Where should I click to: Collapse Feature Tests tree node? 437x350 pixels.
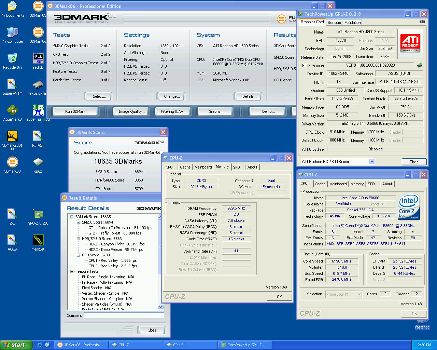pos(72,271)
